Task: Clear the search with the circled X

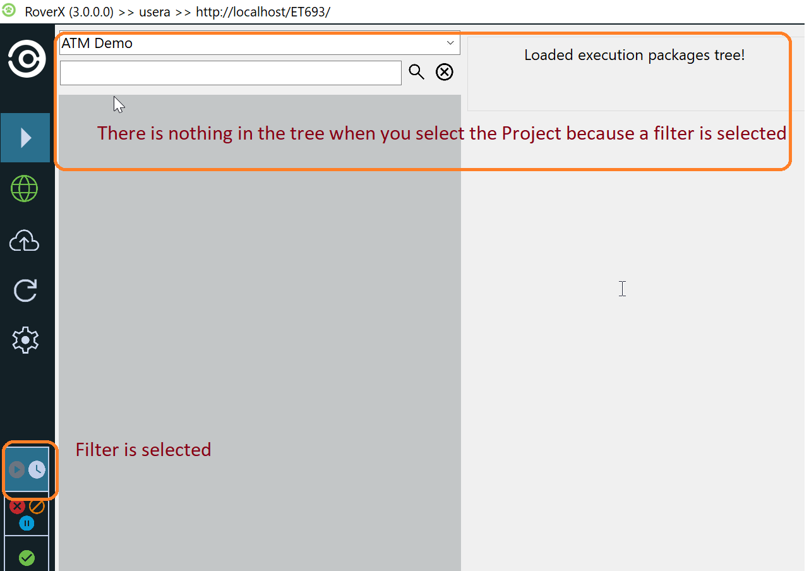Action: point(445,73)
